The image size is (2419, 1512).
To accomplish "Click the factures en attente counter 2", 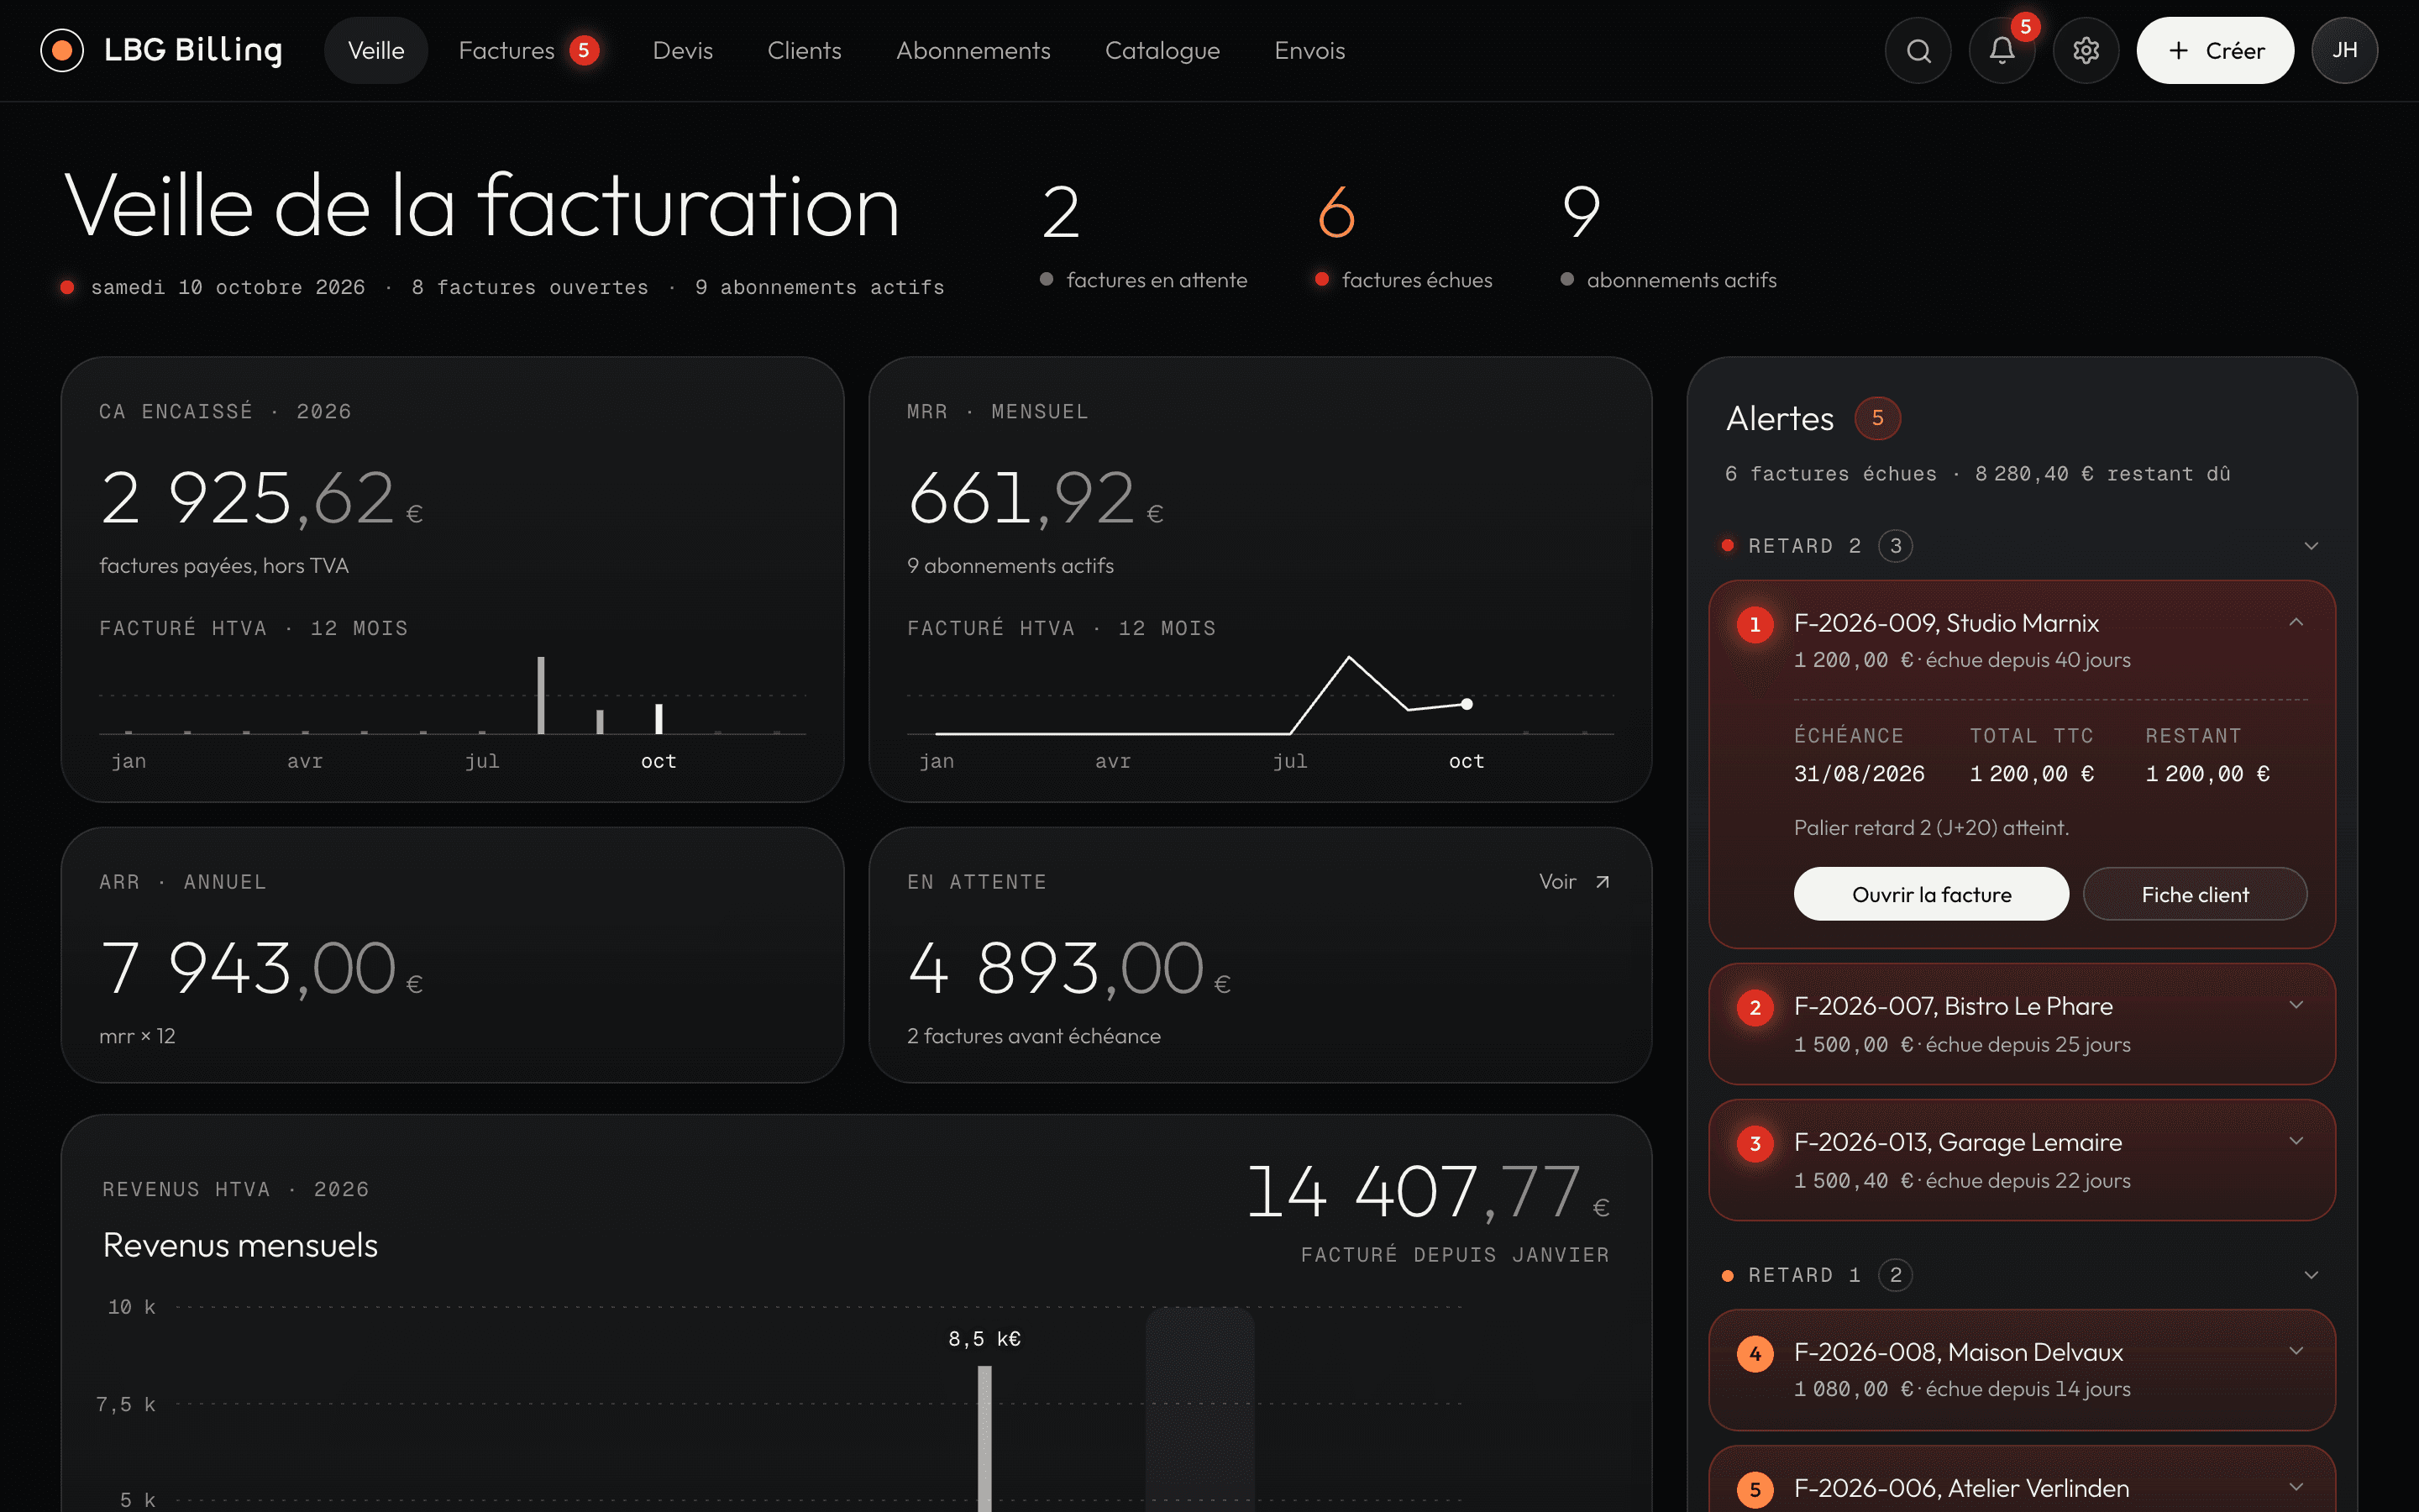I will (1061, 212).
